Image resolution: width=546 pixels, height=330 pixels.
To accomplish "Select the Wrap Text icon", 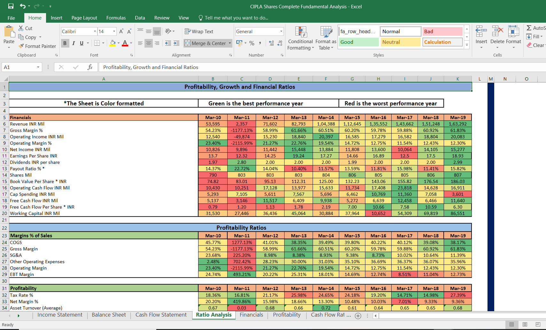I will [199, 31].
